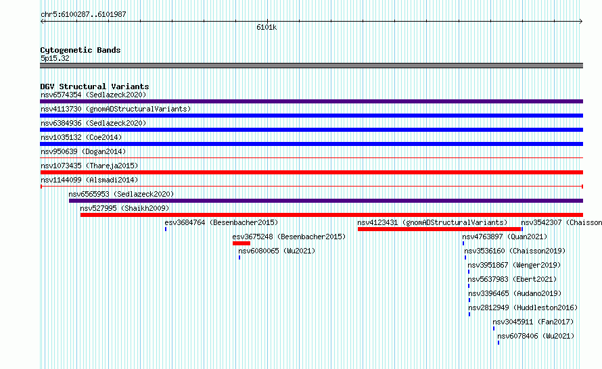Image resolution: width=602 pixels, height=369 pixels.
Task: Click the thick red bar under nsv1073435
Action: click(311, 172)
